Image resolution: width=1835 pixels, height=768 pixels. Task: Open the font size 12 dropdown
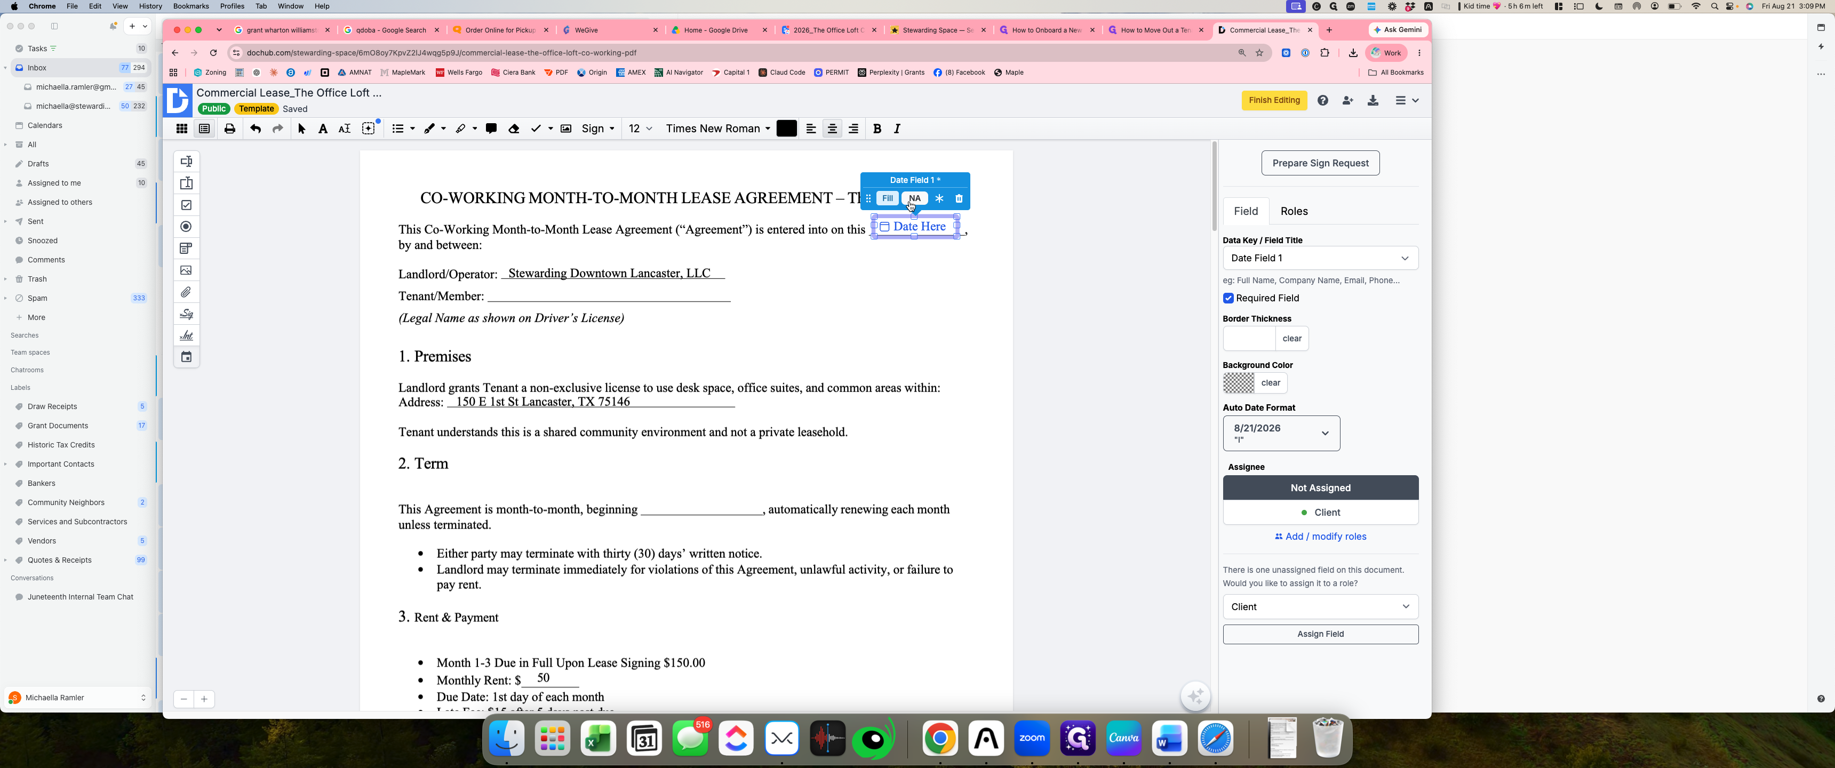coord(640,129)
